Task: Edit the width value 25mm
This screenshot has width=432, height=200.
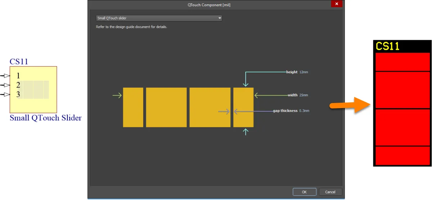Action: (303, 95)
